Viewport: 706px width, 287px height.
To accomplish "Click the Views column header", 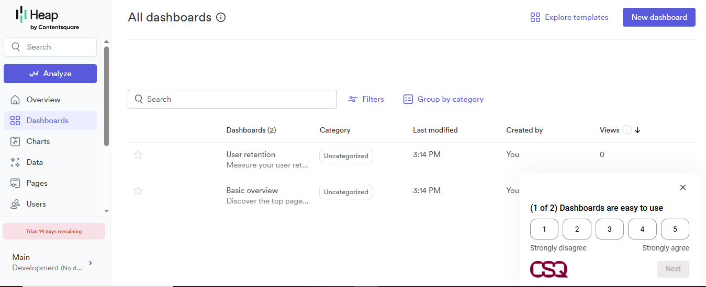I will (x=610, y=130).
